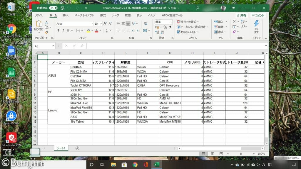Click the Paste (貼り付け) clipboard icon
Image resolution: width=301 pixels, height=169 pixels.
pos(39,24)
